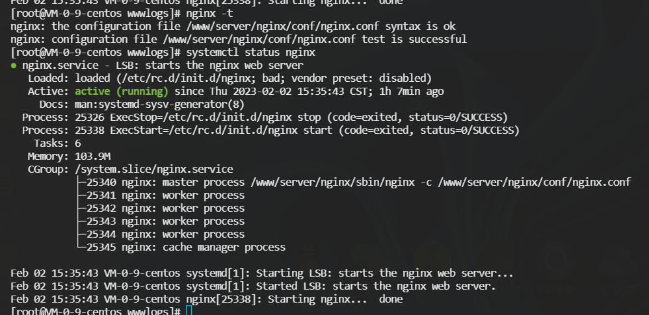This screenshot has width=649, height=315.
Task: Click the worker process 25342 entry
Action: point(160,208)
